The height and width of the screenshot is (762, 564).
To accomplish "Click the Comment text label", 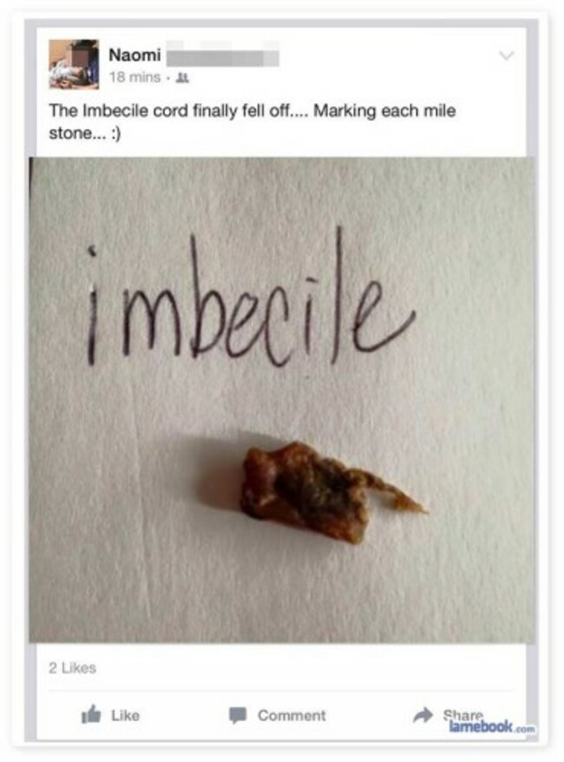I will tap(292, 715).
